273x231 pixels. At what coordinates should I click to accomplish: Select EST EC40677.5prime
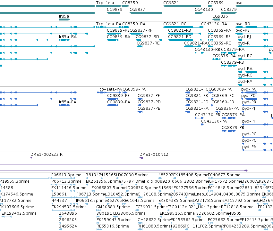(x=224, y=175)
